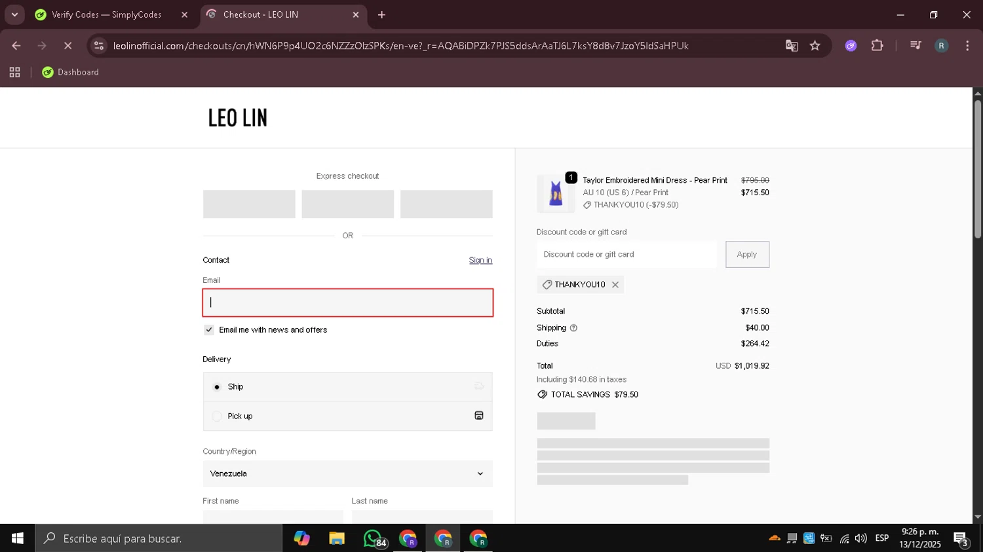Click middle express checkout button placeholder
Image resolution: width=983 pixels, height=552 pixels.
coord(348,204)
